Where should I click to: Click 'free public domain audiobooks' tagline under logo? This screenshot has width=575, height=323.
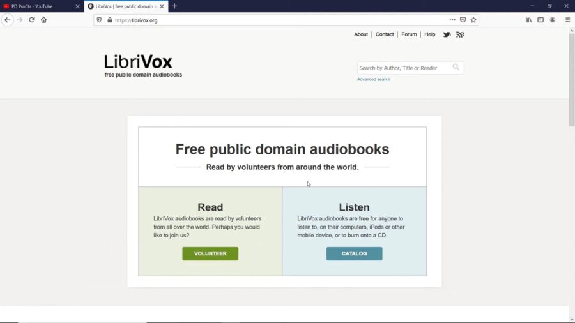point(143,75)
